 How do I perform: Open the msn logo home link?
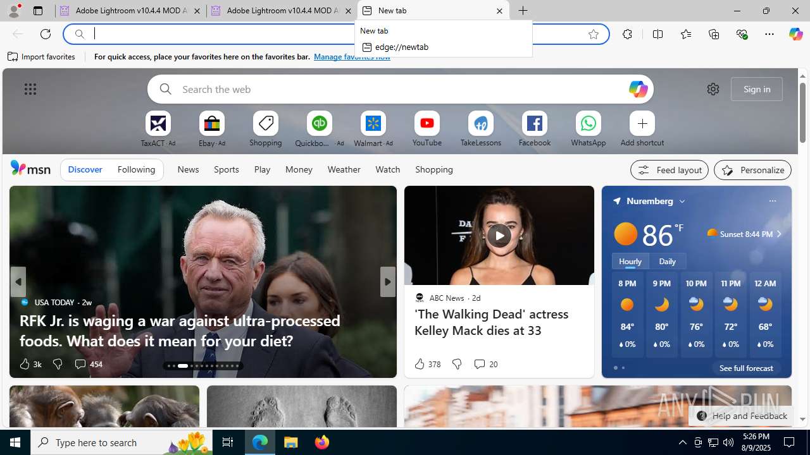[x=30, y=169]
